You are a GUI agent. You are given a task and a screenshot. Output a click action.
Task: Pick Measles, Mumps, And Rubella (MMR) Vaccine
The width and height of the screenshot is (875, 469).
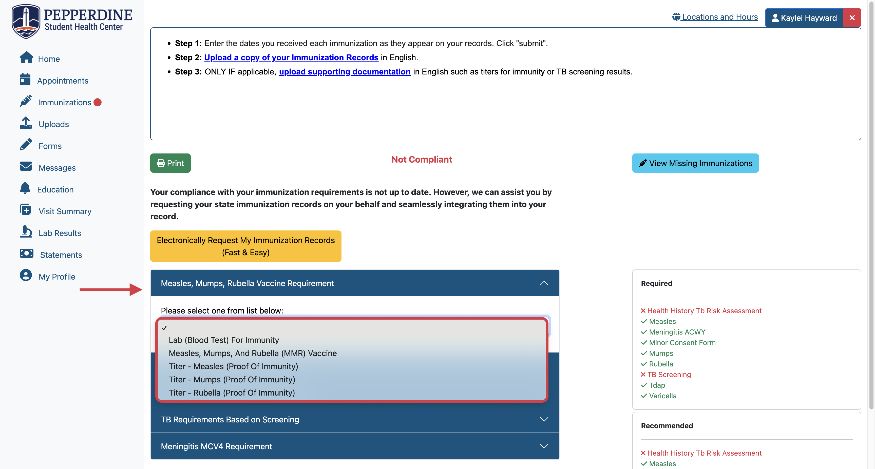click(252, 353)
